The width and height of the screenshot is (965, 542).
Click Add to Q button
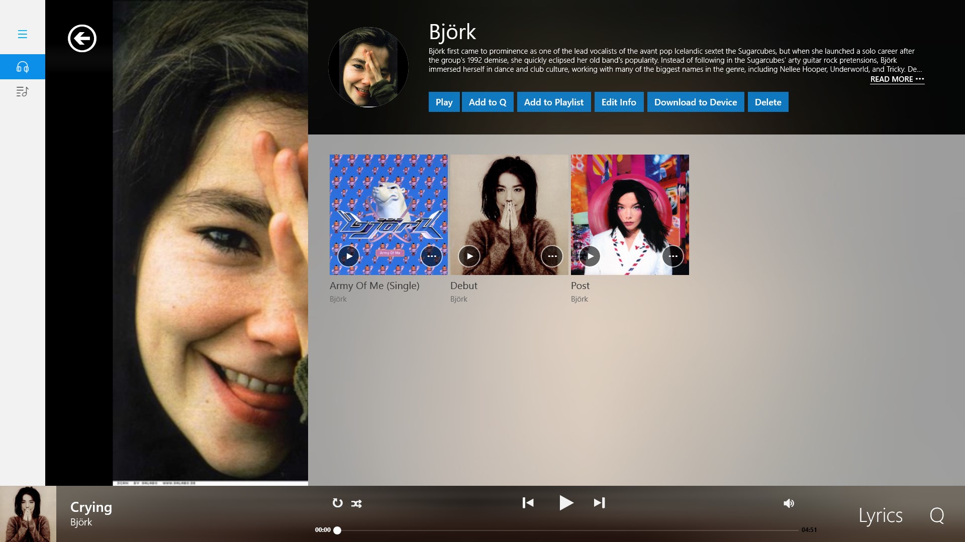[x=488, y=102]
